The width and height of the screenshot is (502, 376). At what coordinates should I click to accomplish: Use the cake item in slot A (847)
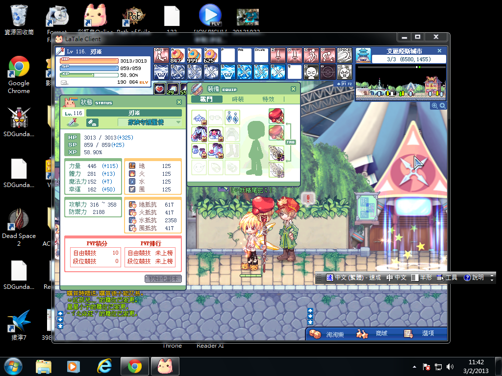pyautogui.click(x=177, y=55)
